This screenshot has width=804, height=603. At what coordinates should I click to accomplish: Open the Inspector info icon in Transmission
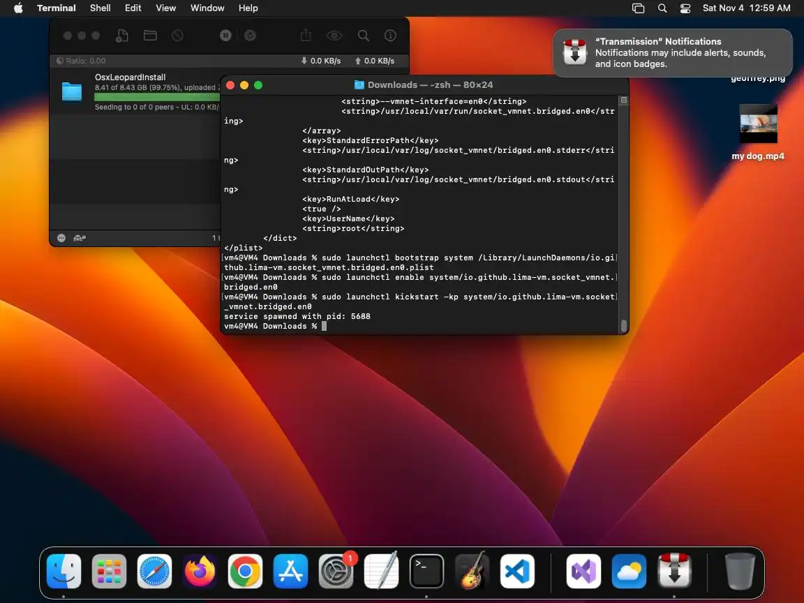390,36
